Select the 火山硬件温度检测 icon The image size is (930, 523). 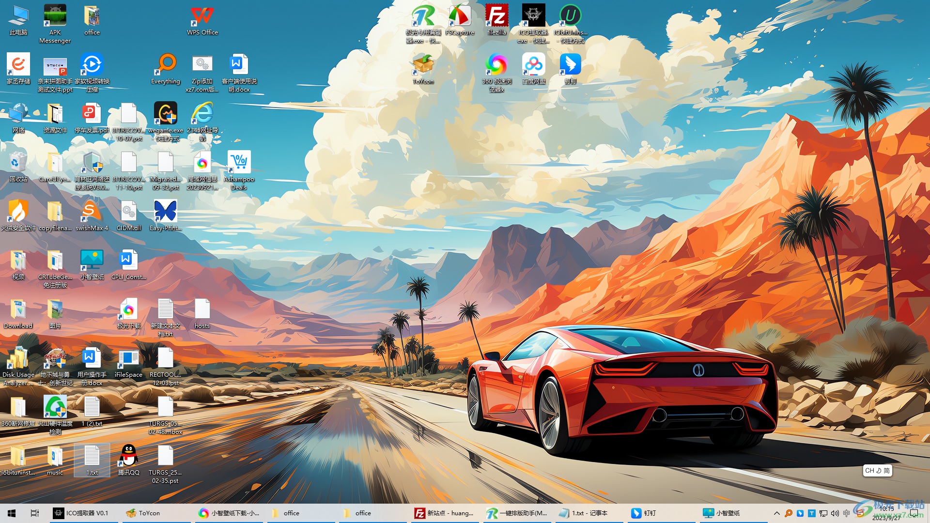(x=55, y=415)
